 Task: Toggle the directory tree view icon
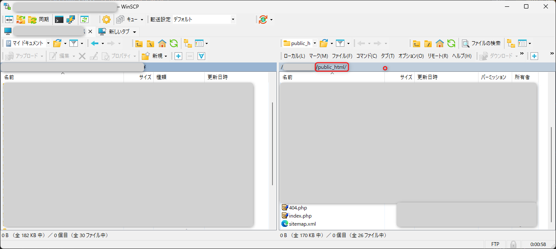click(188, 43)
